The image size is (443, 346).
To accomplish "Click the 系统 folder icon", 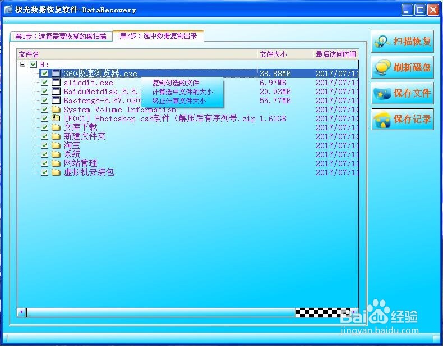I will (x=56, y=154).
